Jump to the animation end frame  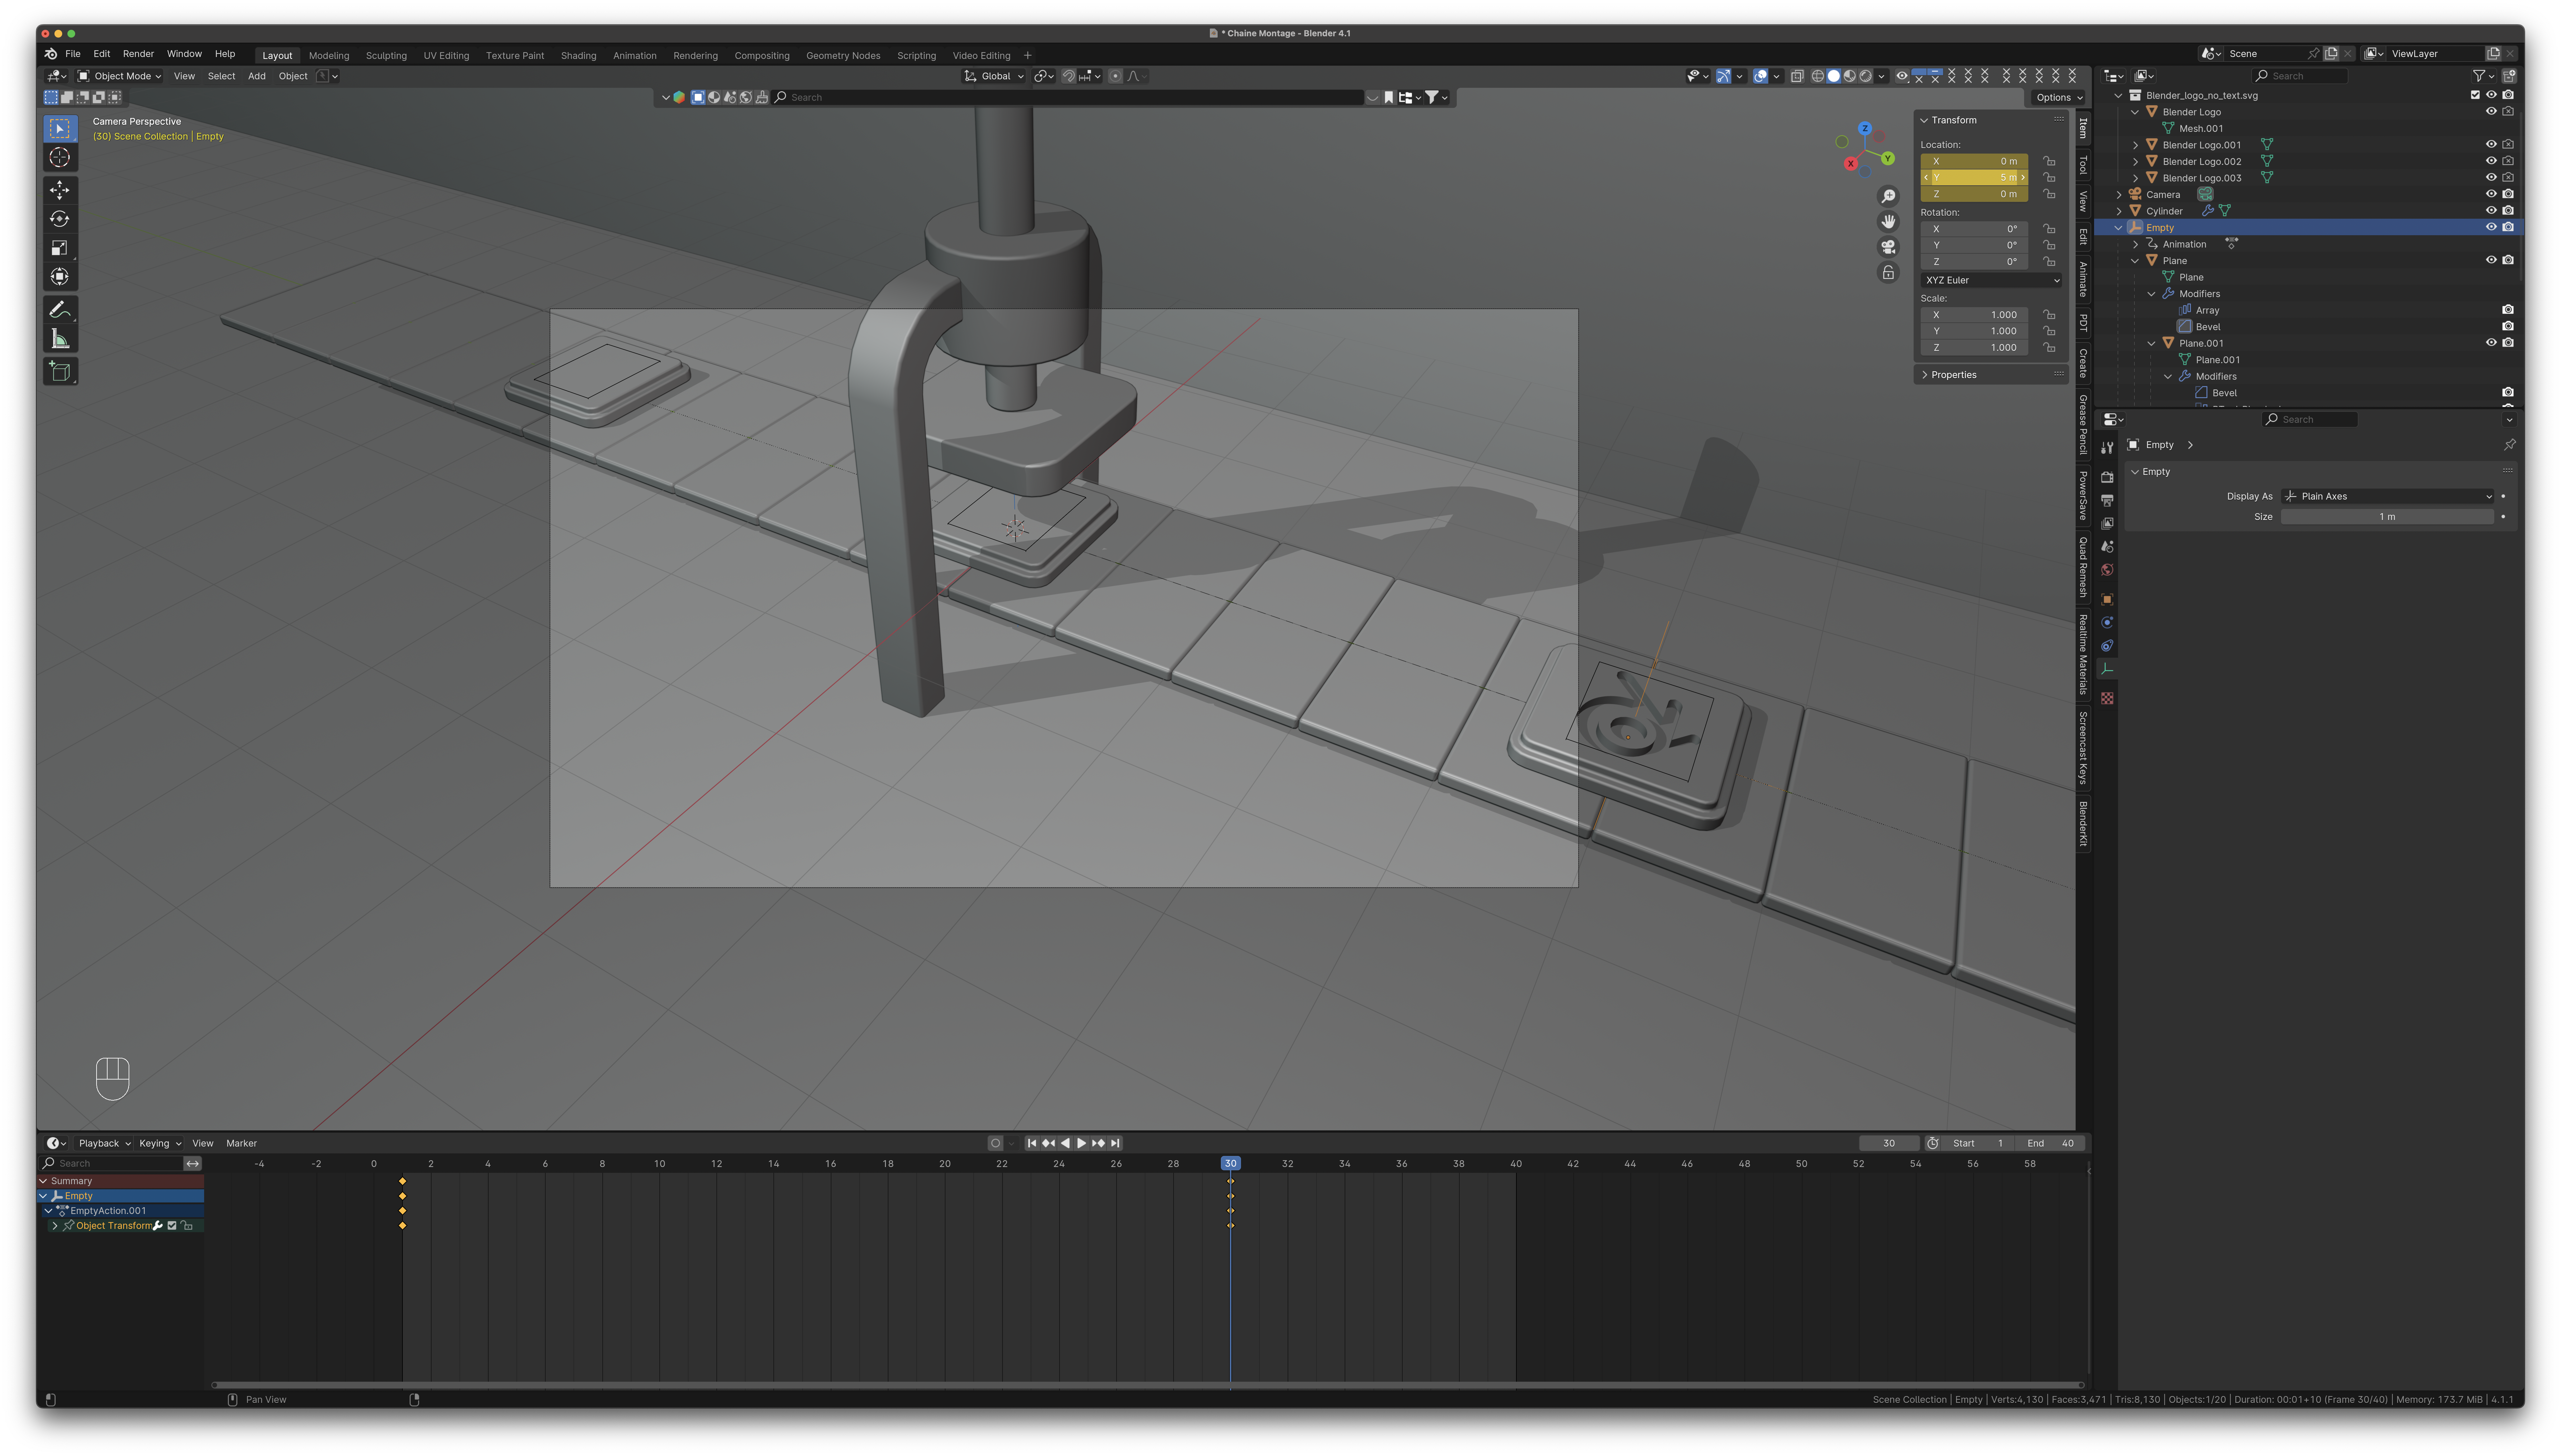(x=1115, y=1143)
